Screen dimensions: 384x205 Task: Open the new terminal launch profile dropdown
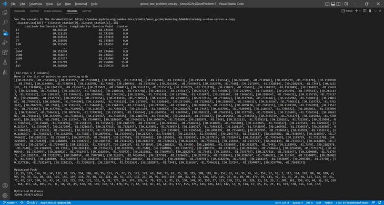[360, 11]
